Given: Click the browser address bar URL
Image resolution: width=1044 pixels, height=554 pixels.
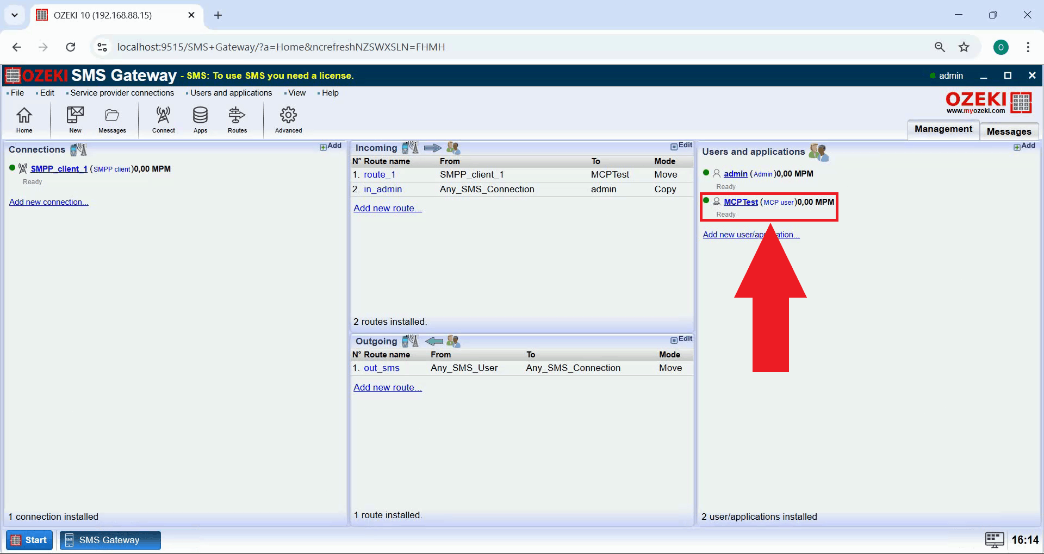Looking at the screenshot, I should click(281, 47).
